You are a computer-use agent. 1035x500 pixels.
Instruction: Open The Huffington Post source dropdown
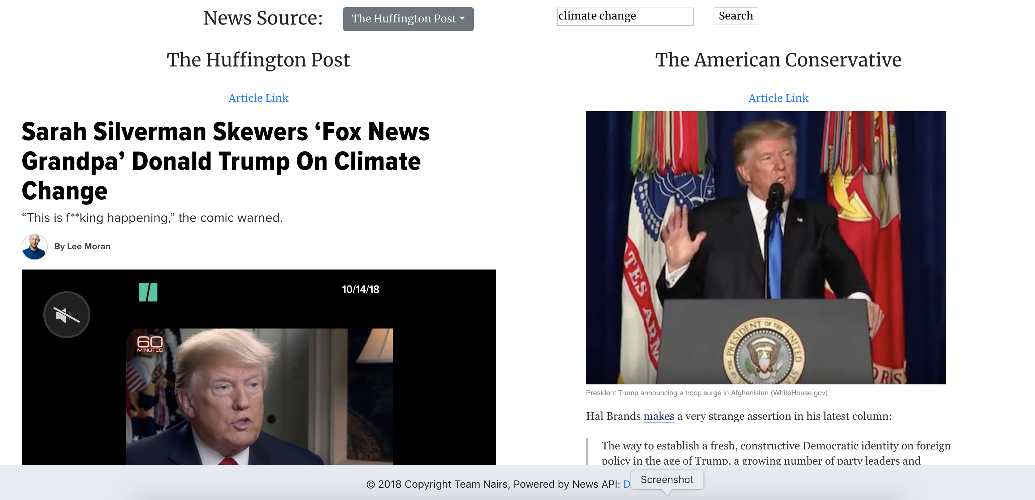[408, 19]
